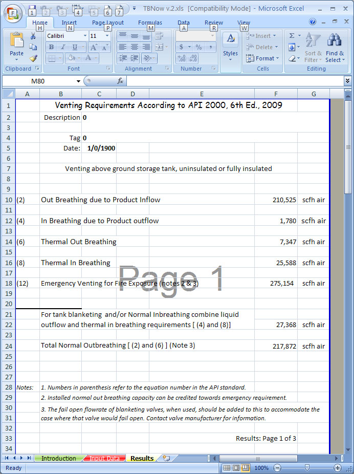The height and width of the screenshot is (474, 354).
Task: Click the Shrink Font icon
Action: tap(105, 47)
